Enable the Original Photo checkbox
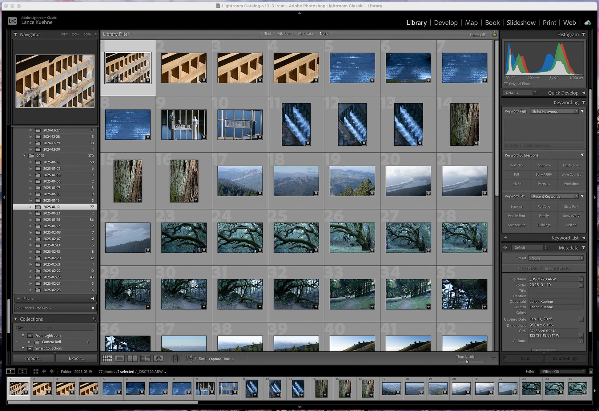Image resolution: width=599 pixels, height=411 pixels. click(x=506, y=84)
